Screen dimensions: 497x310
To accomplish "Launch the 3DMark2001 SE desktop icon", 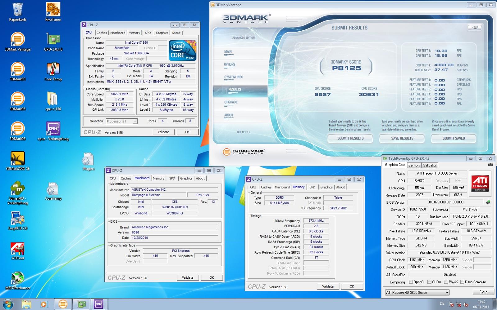I will [x=18, y=161].
